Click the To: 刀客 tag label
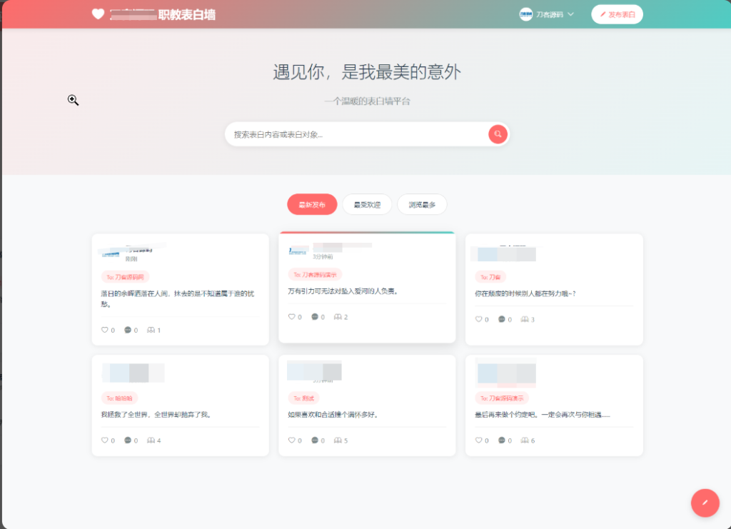This screenshot has width=731, height=529. pyautogui.click(x=490, y=276)
